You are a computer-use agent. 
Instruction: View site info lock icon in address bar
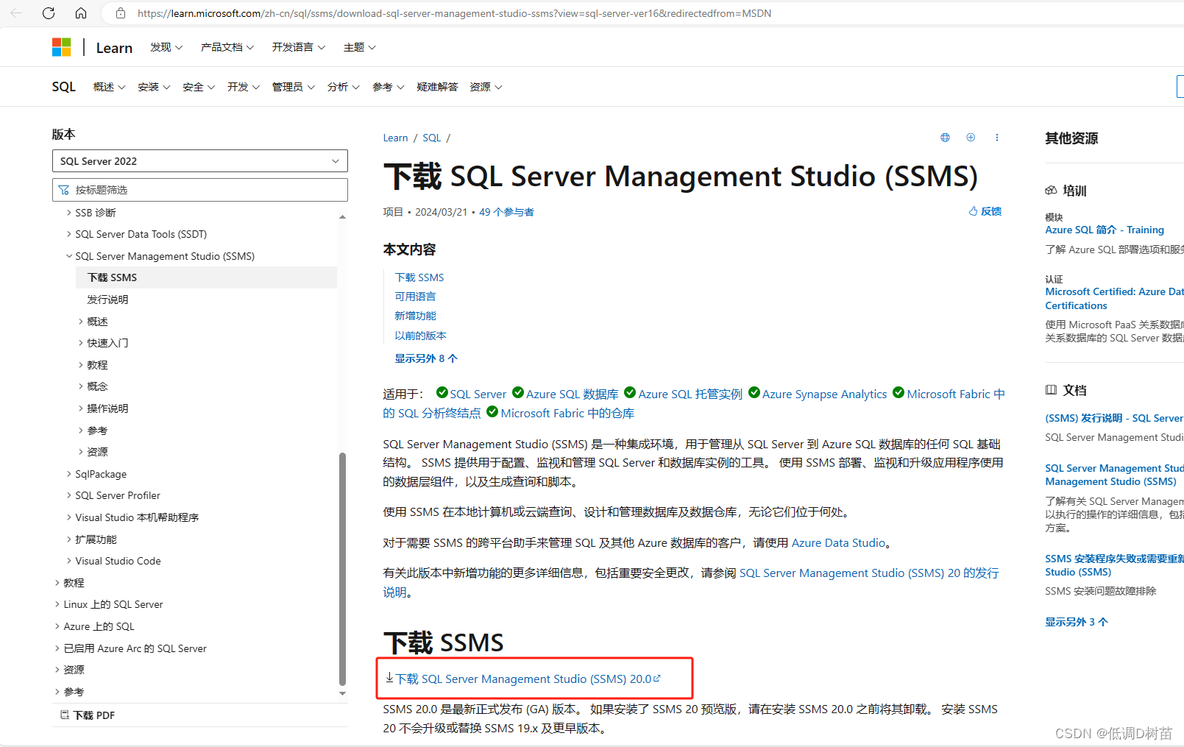[121, 13]
